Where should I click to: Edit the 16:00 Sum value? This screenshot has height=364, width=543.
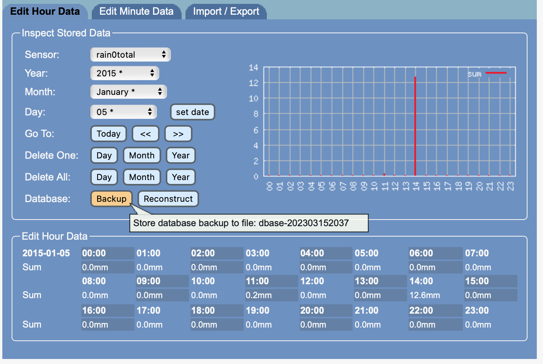click(x=108, y=325)
